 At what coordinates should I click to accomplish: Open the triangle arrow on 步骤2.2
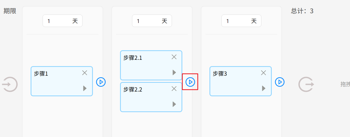[x=174, y=104]
